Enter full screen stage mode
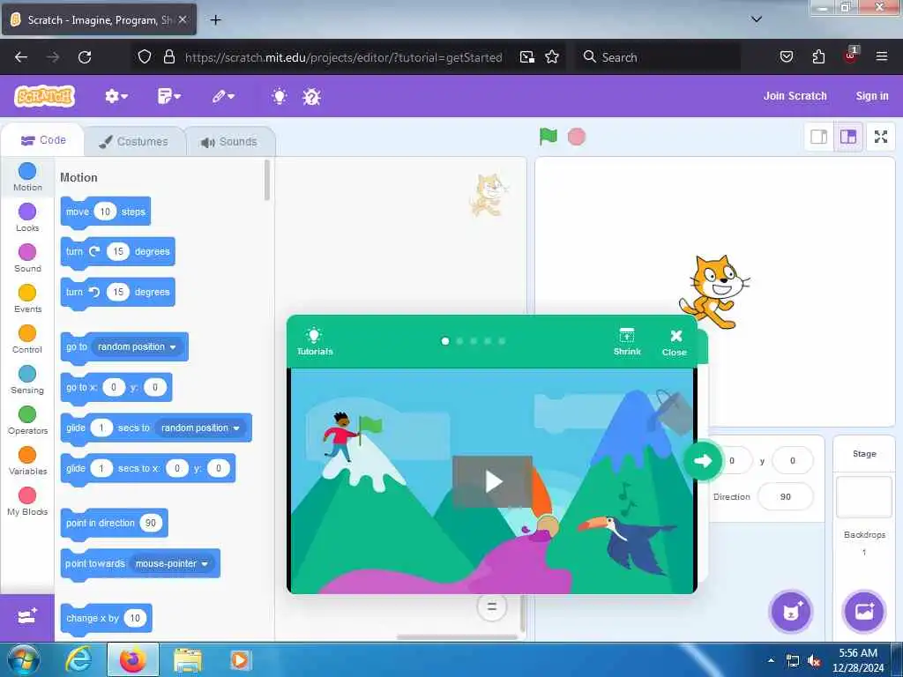The width and height of the screenshot is (903, 677). pyautogui.click(x=881, y=137)
